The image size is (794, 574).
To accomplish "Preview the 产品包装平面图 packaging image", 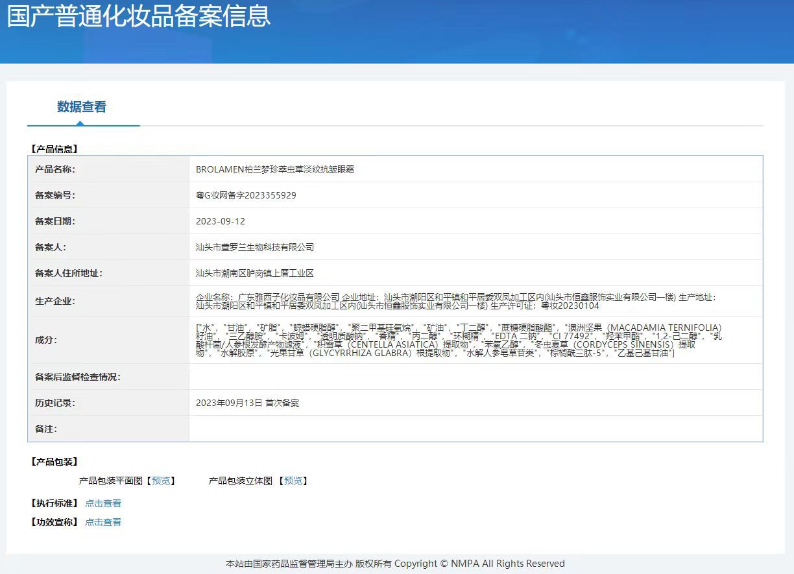I will pyautogui.click(x=161, y=481).
